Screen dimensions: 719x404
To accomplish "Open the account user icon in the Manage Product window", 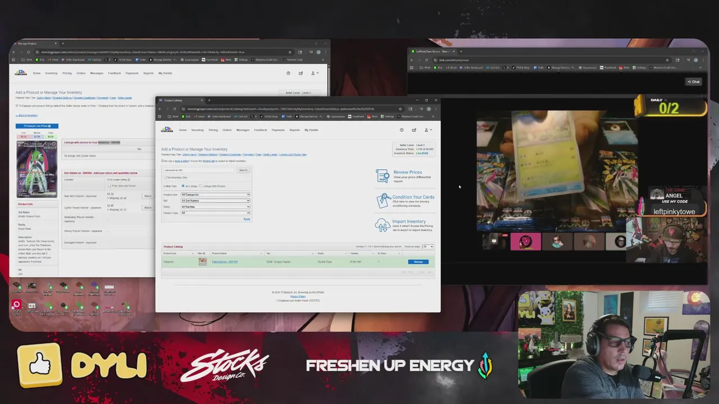I will [x=313, y=73].
